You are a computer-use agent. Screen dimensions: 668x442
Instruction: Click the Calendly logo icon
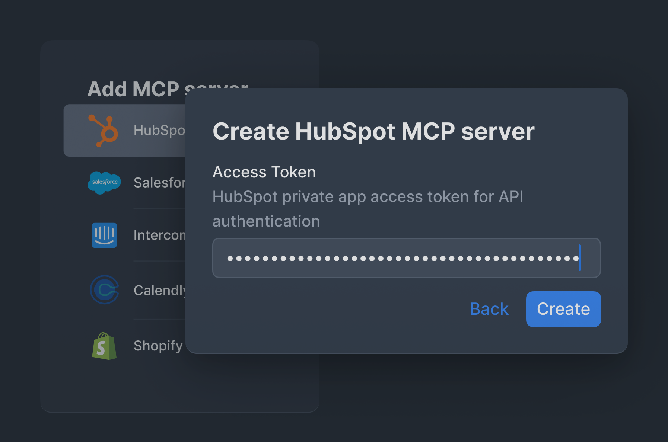point(105,290)
